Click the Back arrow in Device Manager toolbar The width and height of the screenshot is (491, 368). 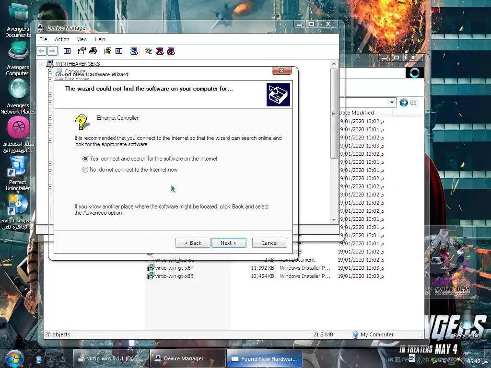point(42,51)
